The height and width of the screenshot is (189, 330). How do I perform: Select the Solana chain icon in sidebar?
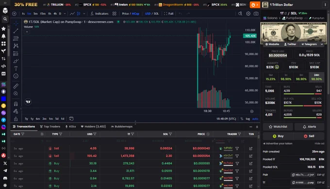click(x=3, y=85)
